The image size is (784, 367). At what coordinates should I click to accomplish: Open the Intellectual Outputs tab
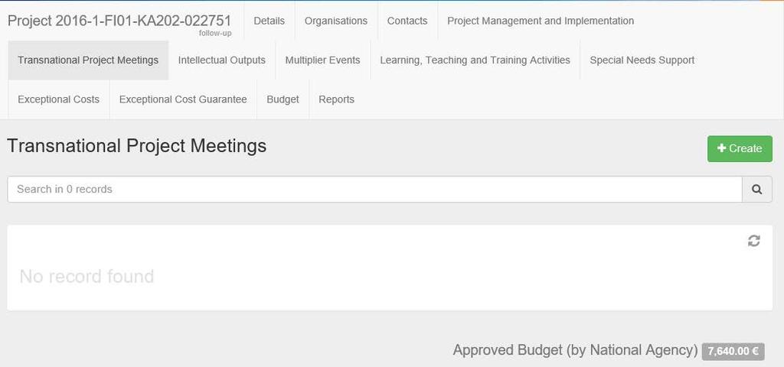(221, 60)
